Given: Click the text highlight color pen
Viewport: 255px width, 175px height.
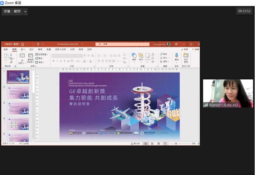Looking at the screenshot, I should [x=84, y=61].
